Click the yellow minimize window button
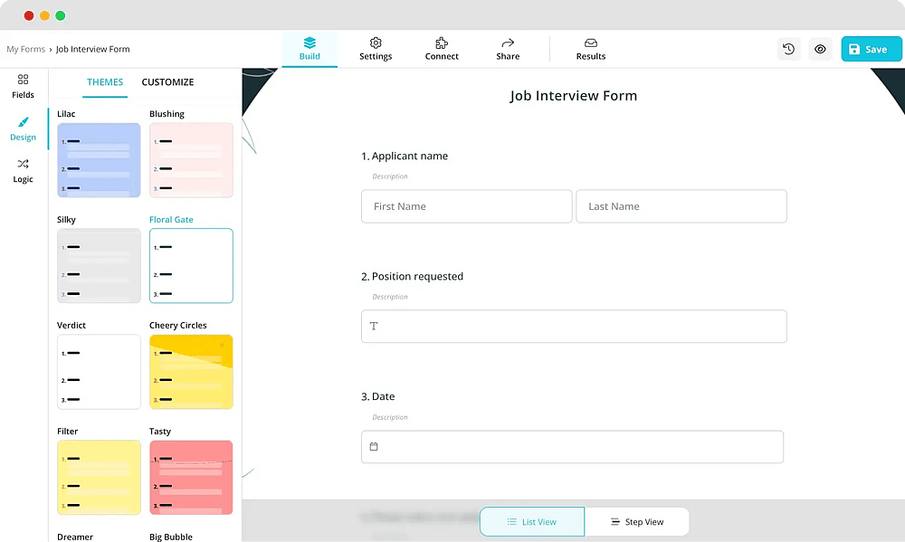Screen dimensions: 905x542 coord(44,15)
